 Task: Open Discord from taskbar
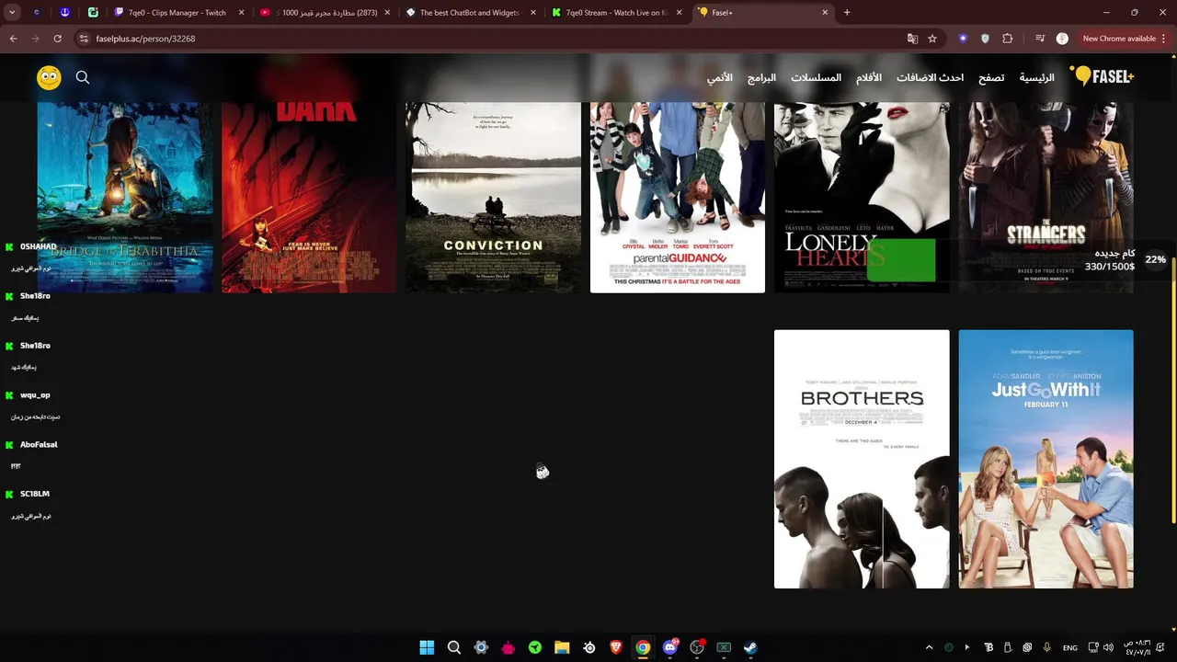coord(670,647)
